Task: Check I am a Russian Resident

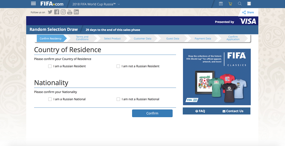Action: [x=50, y=66]
